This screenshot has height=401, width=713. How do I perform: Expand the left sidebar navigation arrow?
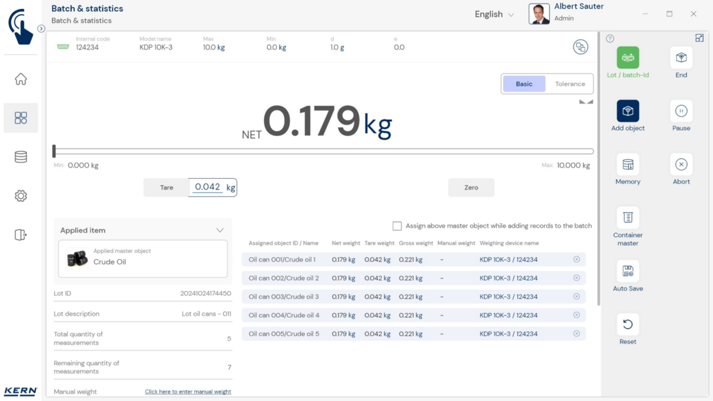(41, 29)
